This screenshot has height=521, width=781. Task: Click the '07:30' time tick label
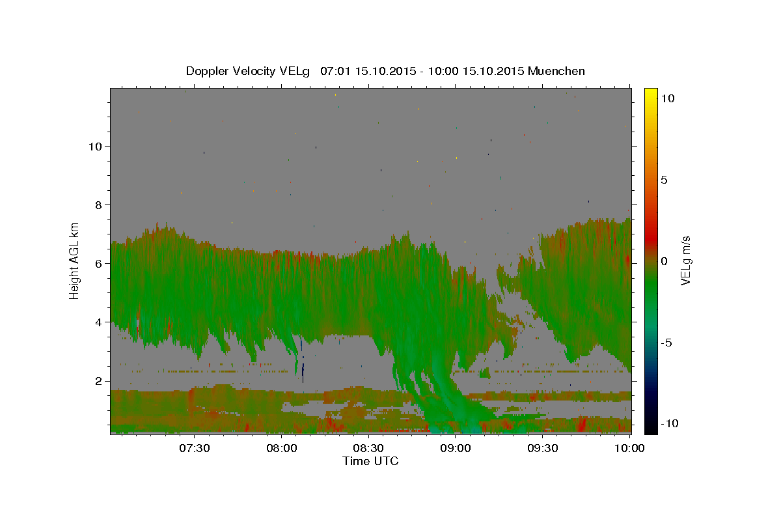pos(194,448)
